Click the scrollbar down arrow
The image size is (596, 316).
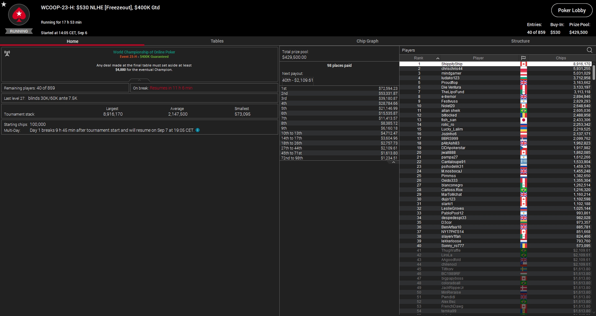tap(594, 313)
